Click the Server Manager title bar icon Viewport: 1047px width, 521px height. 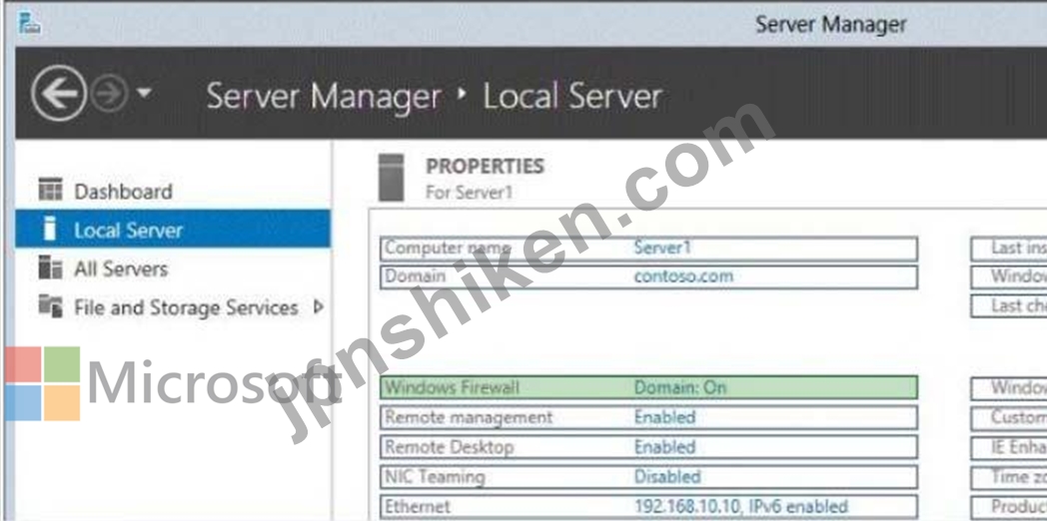point(29,22)
